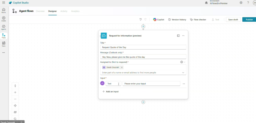The height and width of the screenshot is (123, 256).
Task: Go to Home in the sidebar
Action: pos(3,10)
